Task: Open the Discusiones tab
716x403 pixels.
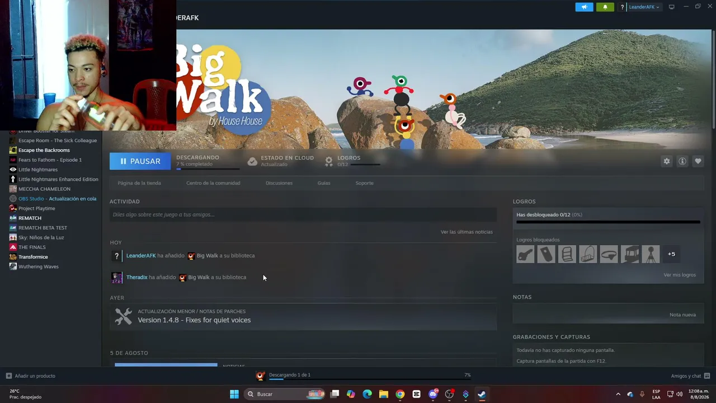Action: click(x=279, y=183)
